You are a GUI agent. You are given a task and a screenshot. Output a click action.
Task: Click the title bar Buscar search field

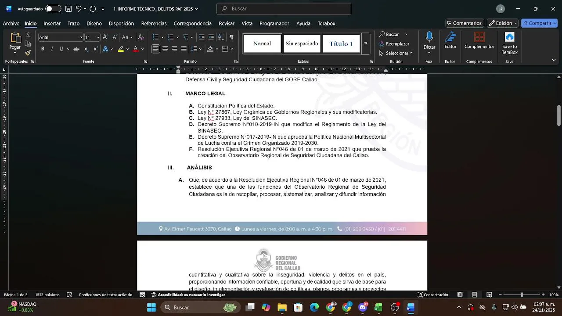point(284,9)
